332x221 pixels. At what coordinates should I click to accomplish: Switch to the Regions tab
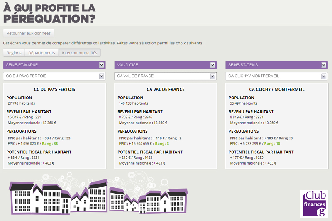point(14,53)
